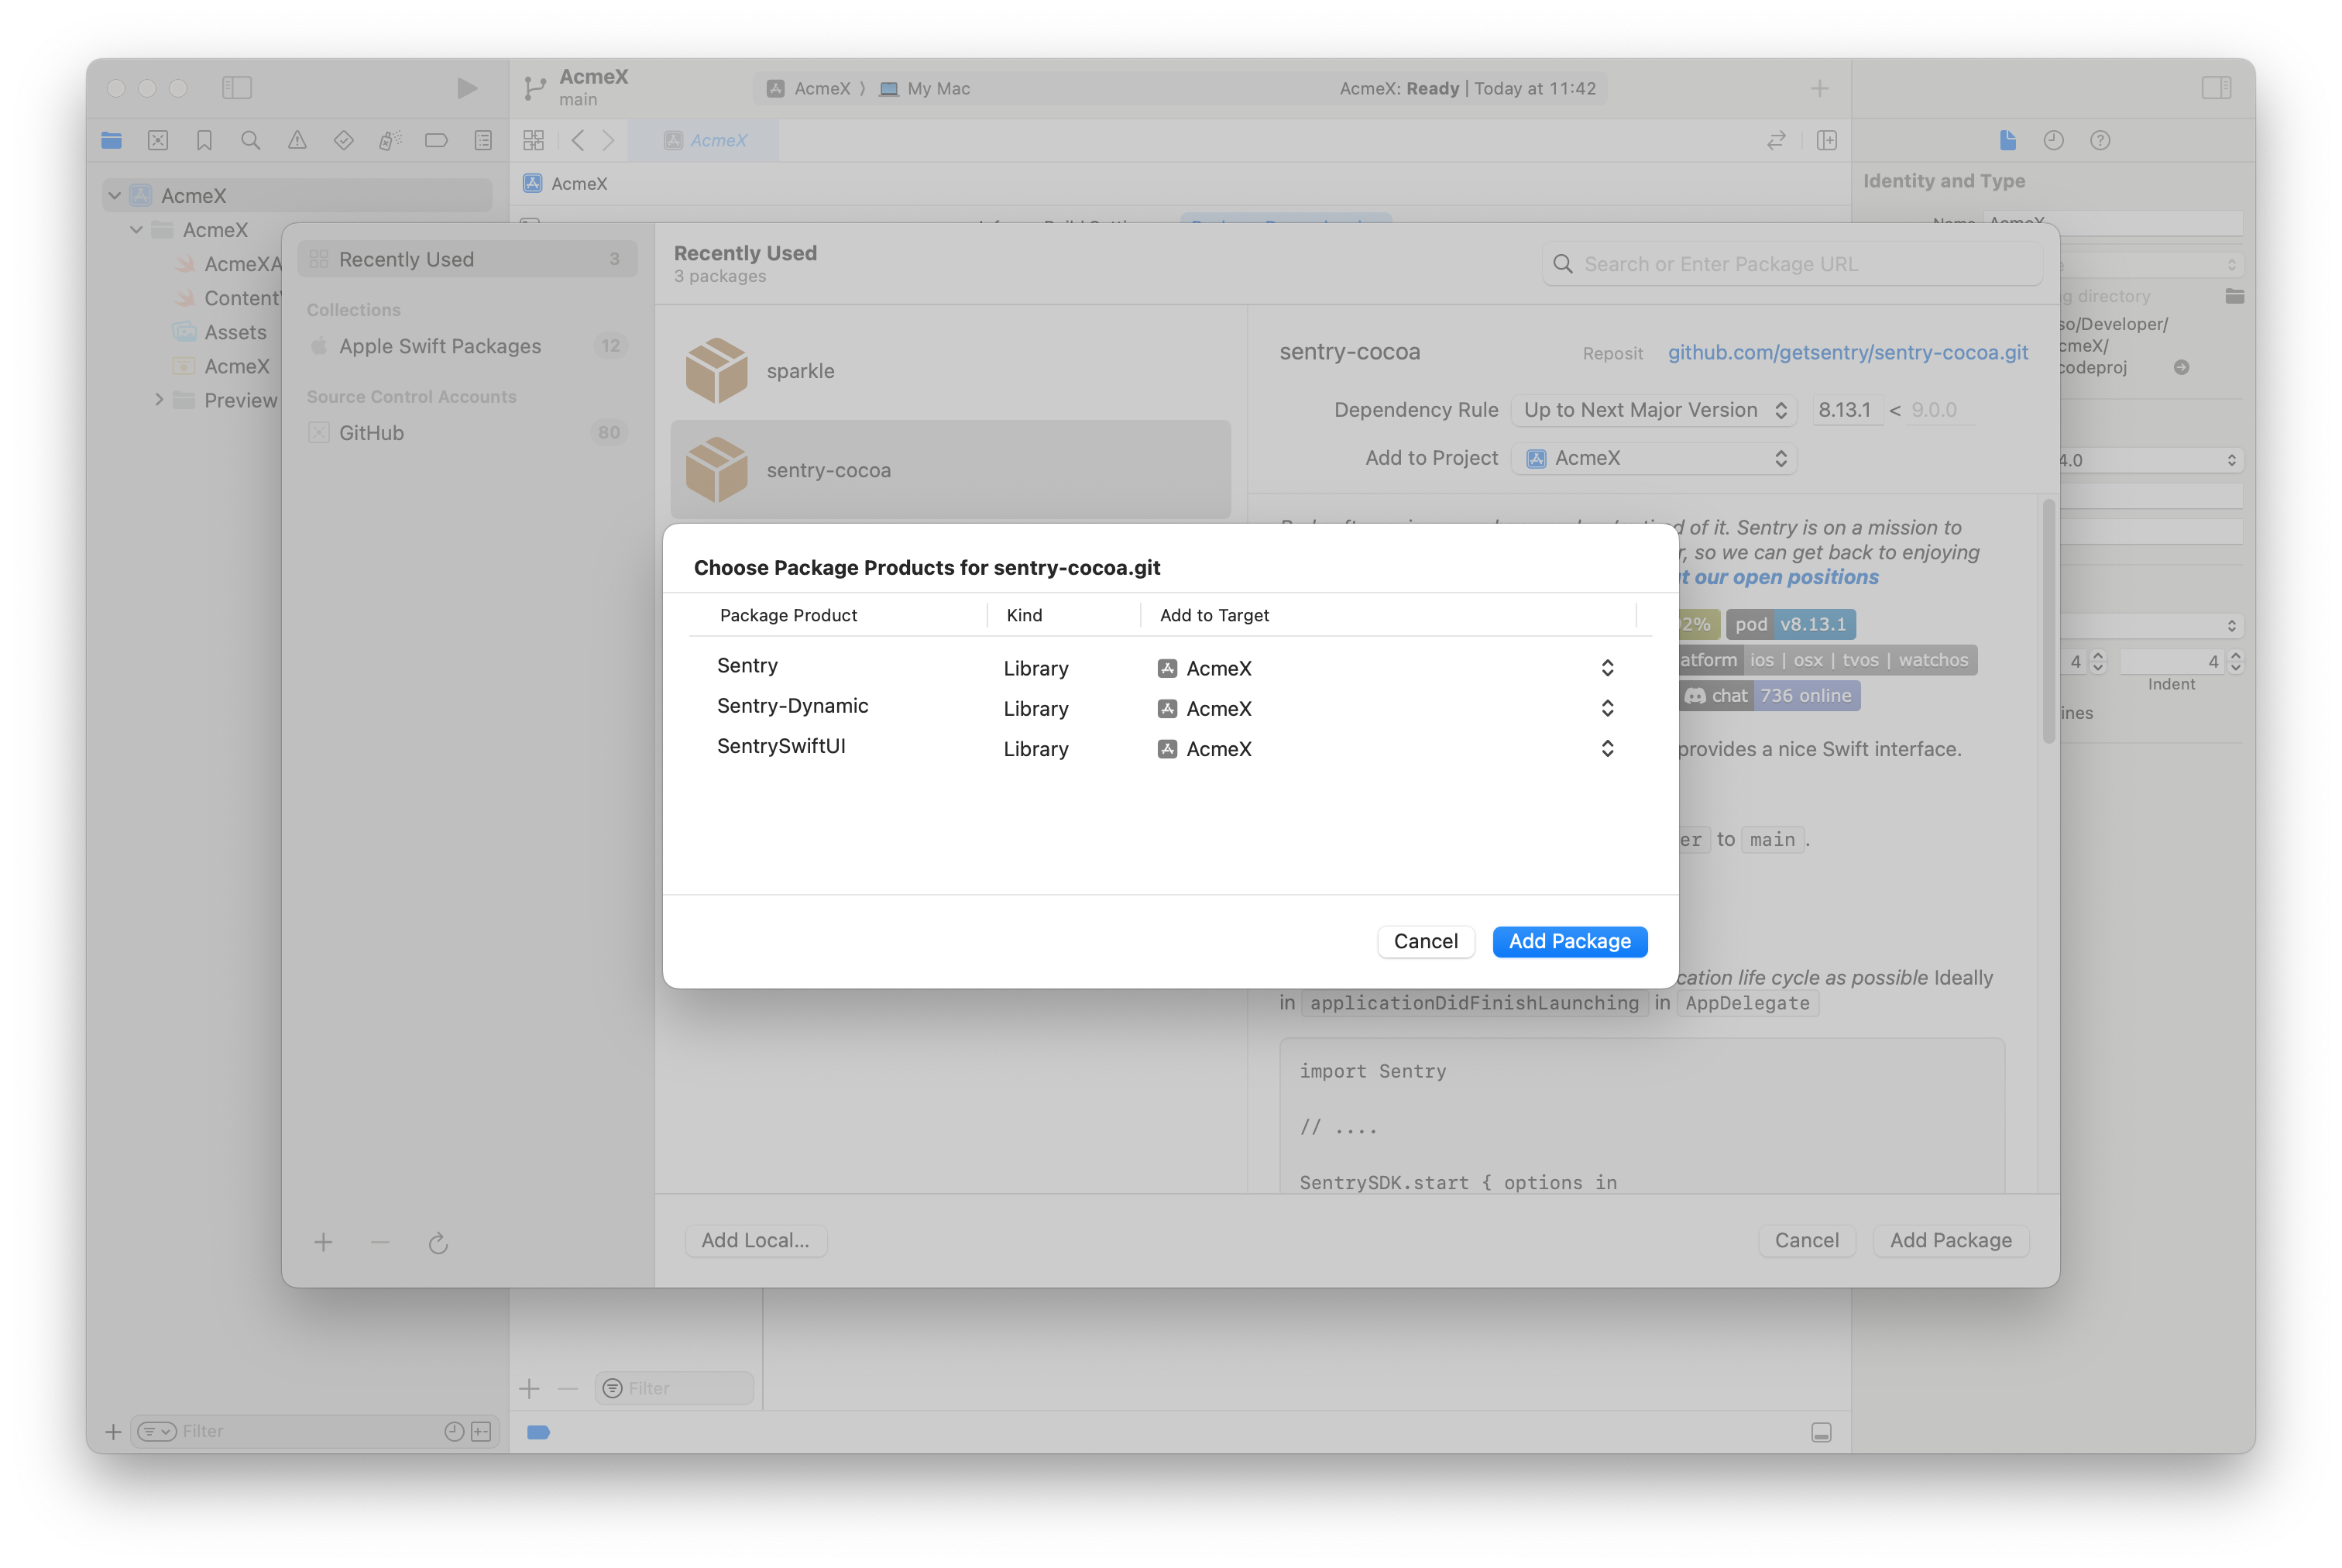Show the Test navigator checkmark icon
Image resolution: width=2342 pixels, height=1568 pixels.
pos(343,140)
